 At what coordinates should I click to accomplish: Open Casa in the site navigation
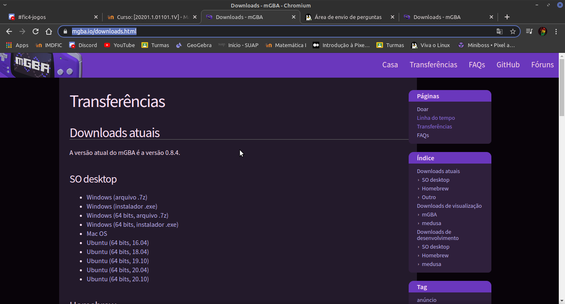click(390, 65)
